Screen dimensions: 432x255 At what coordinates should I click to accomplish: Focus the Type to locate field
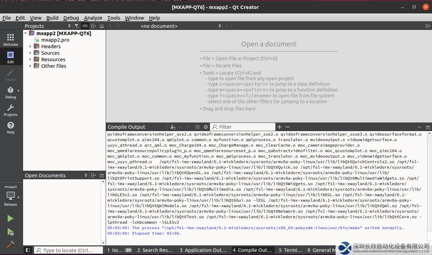(69, 250)
